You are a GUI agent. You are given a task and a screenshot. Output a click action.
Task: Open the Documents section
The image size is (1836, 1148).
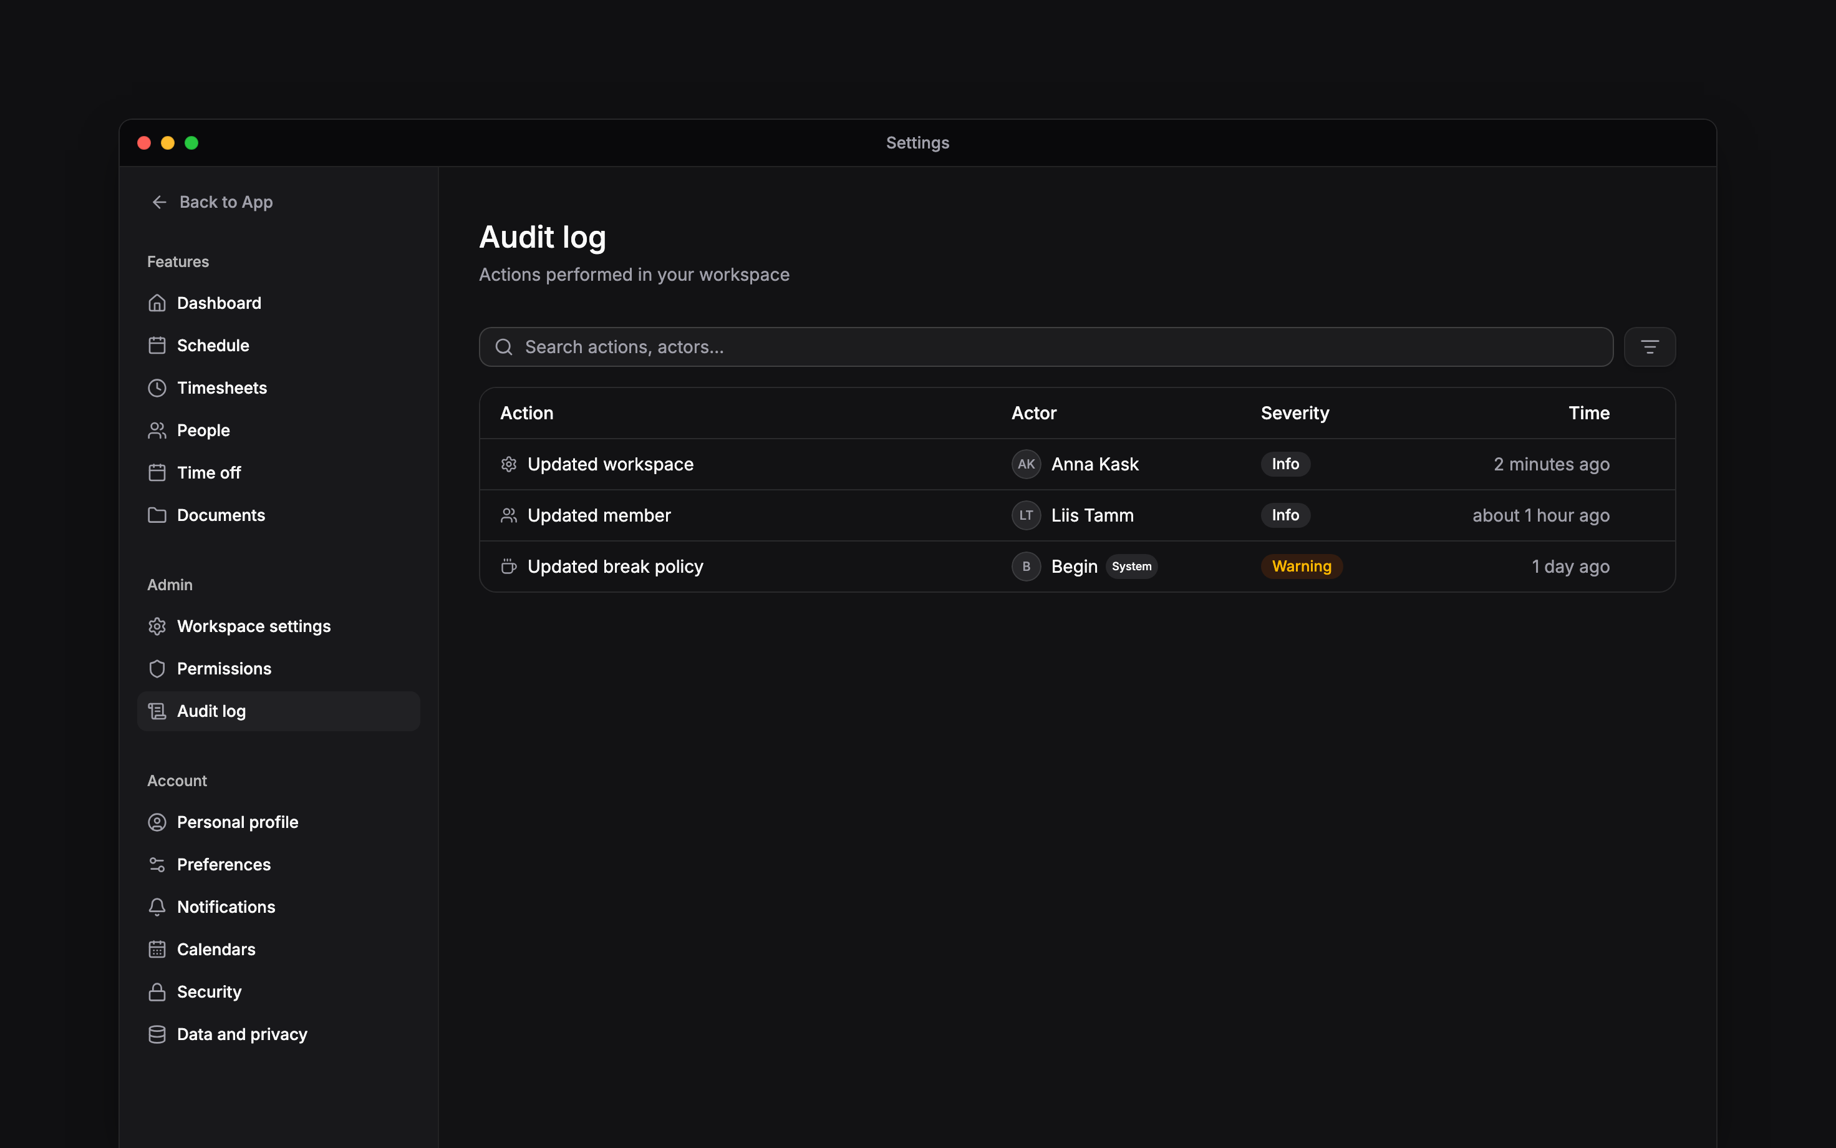pyautogui.click(x=278, y=515)
